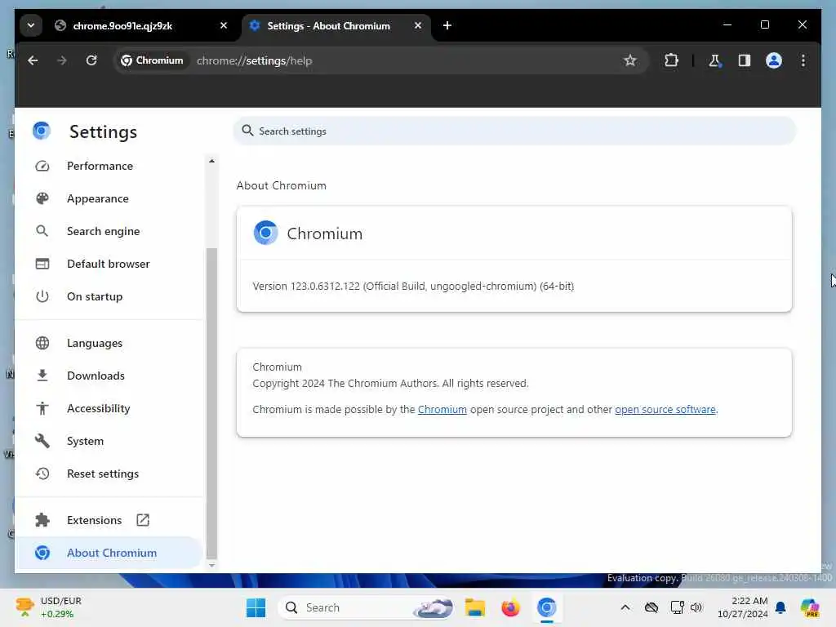This screenshot has height=627, width=836.
Task: Open Reset settings section
Action: click(x=109, y=474)
